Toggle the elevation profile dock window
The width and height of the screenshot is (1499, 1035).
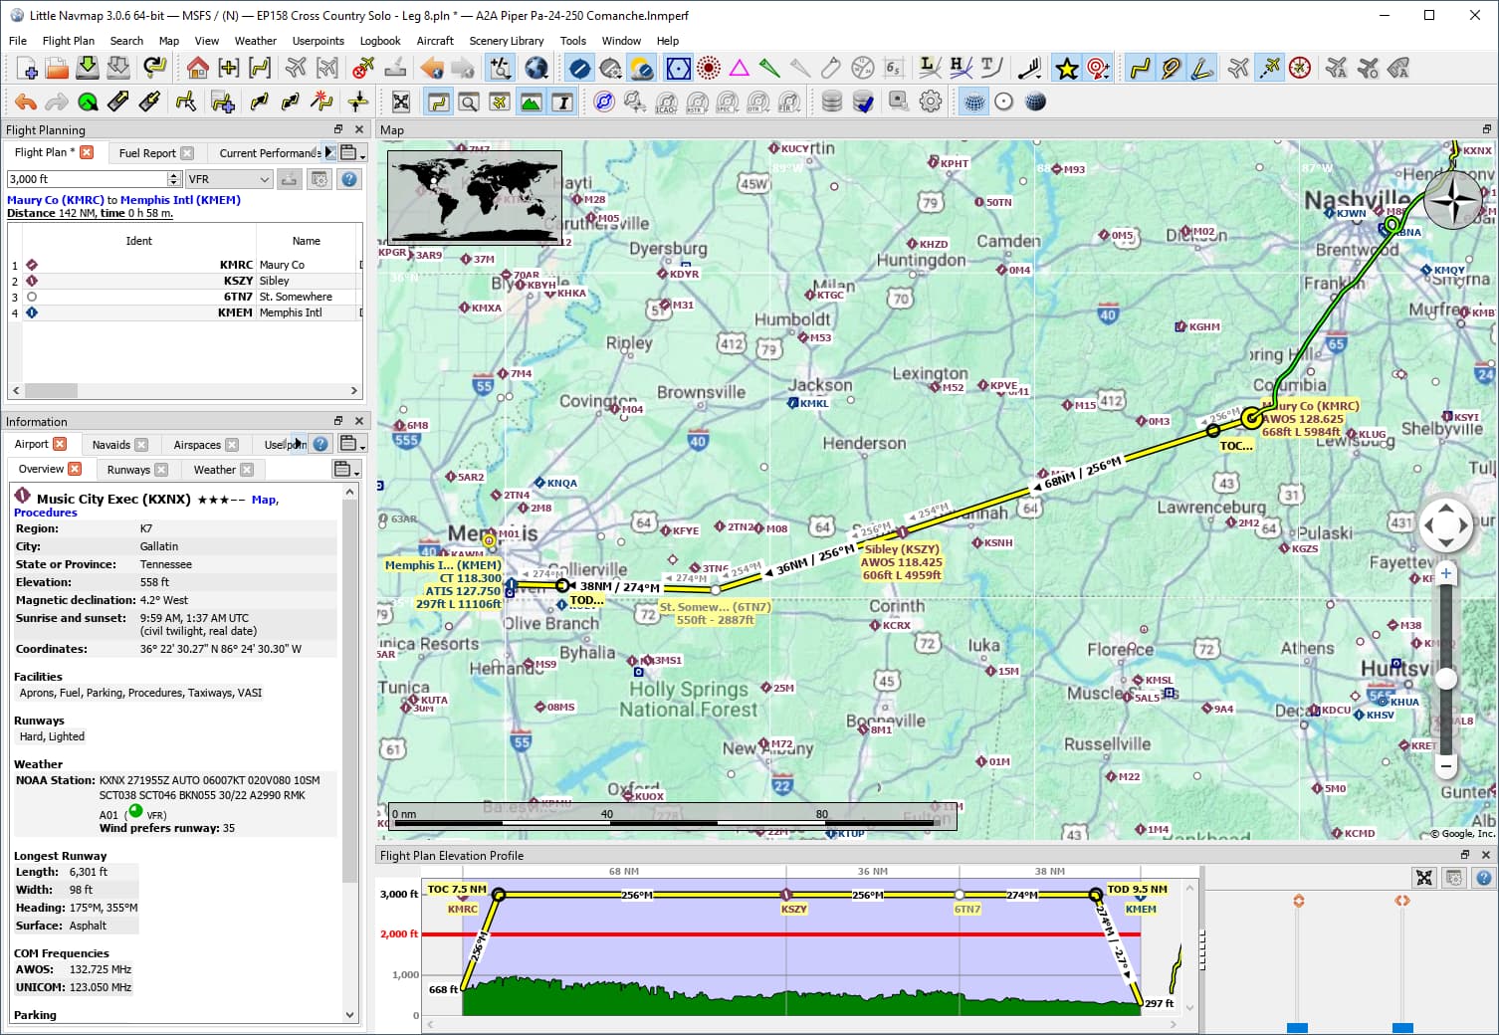[531, 102]
